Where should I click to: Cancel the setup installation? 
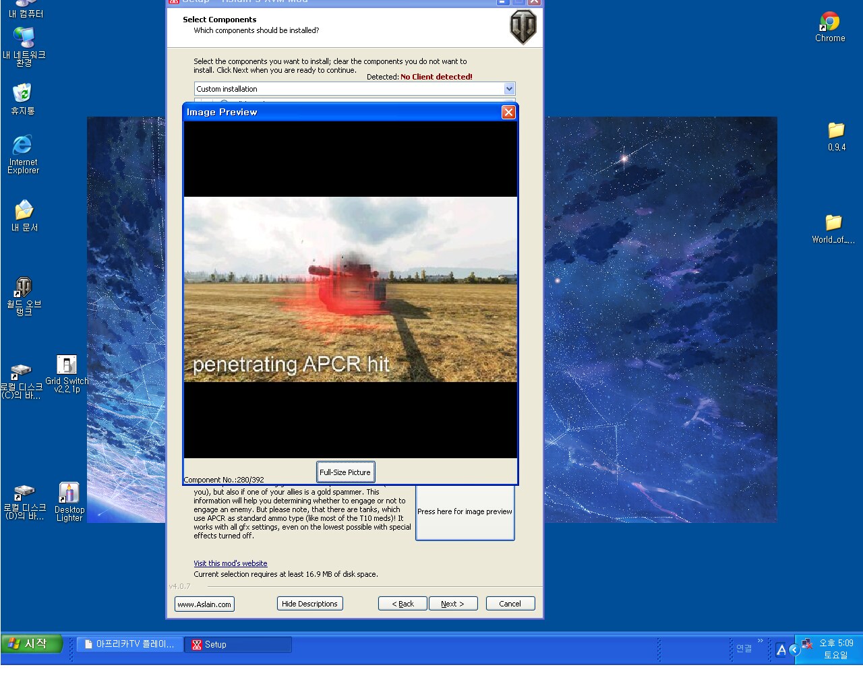[x=510, y=604]
